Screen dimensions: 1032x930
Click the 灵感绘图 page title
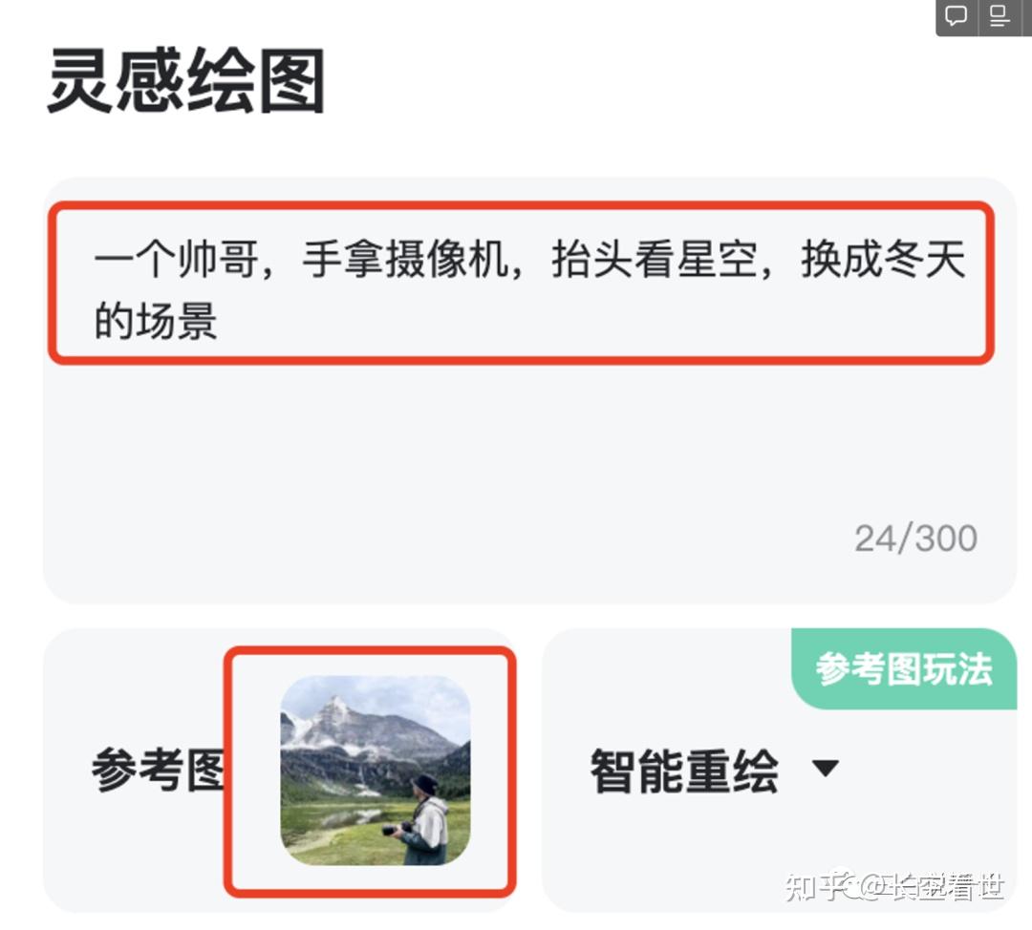pos(186,81)
